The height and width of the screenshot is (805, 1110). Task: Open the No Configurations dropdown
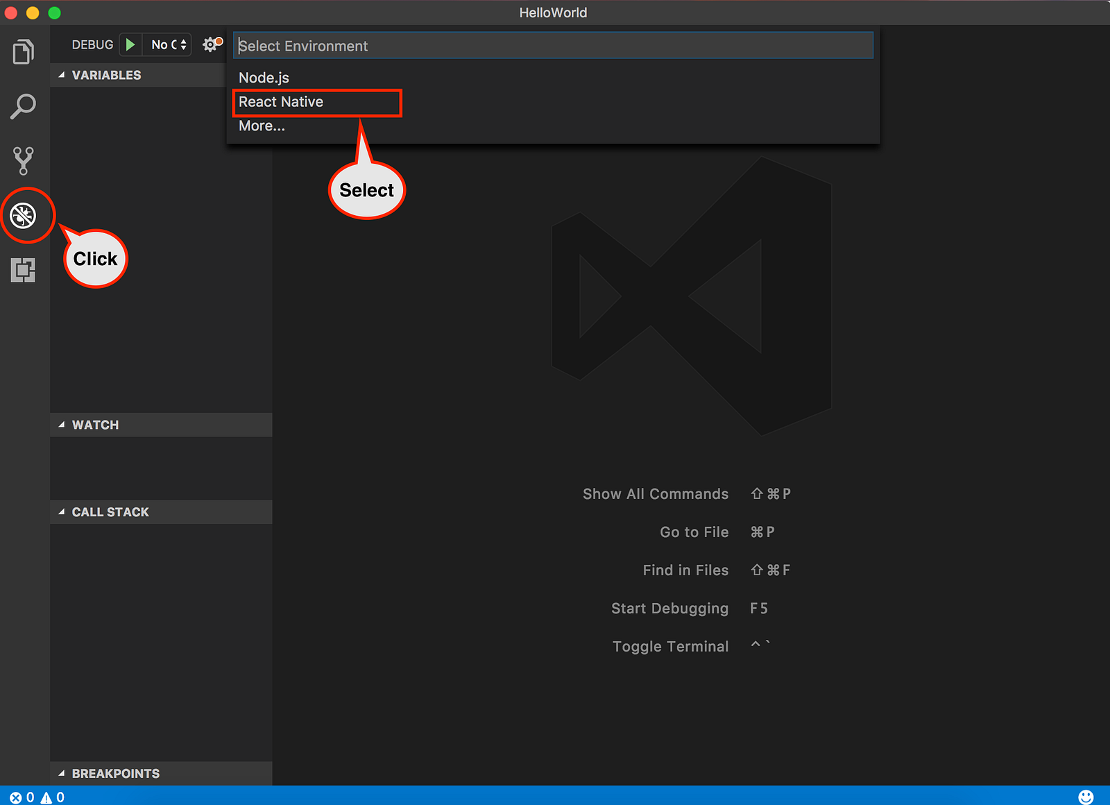click(x=167, y=44)
